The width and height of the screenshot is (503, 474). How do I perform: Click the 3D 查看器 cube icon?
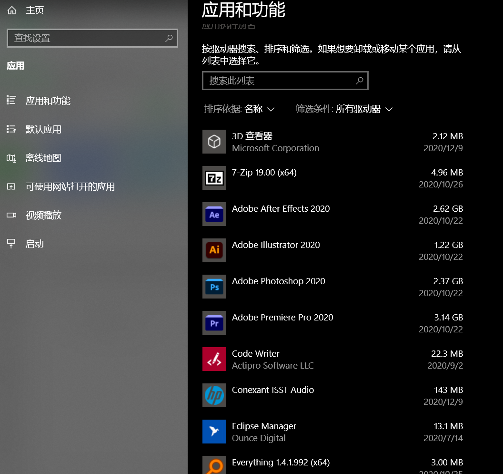214,142
